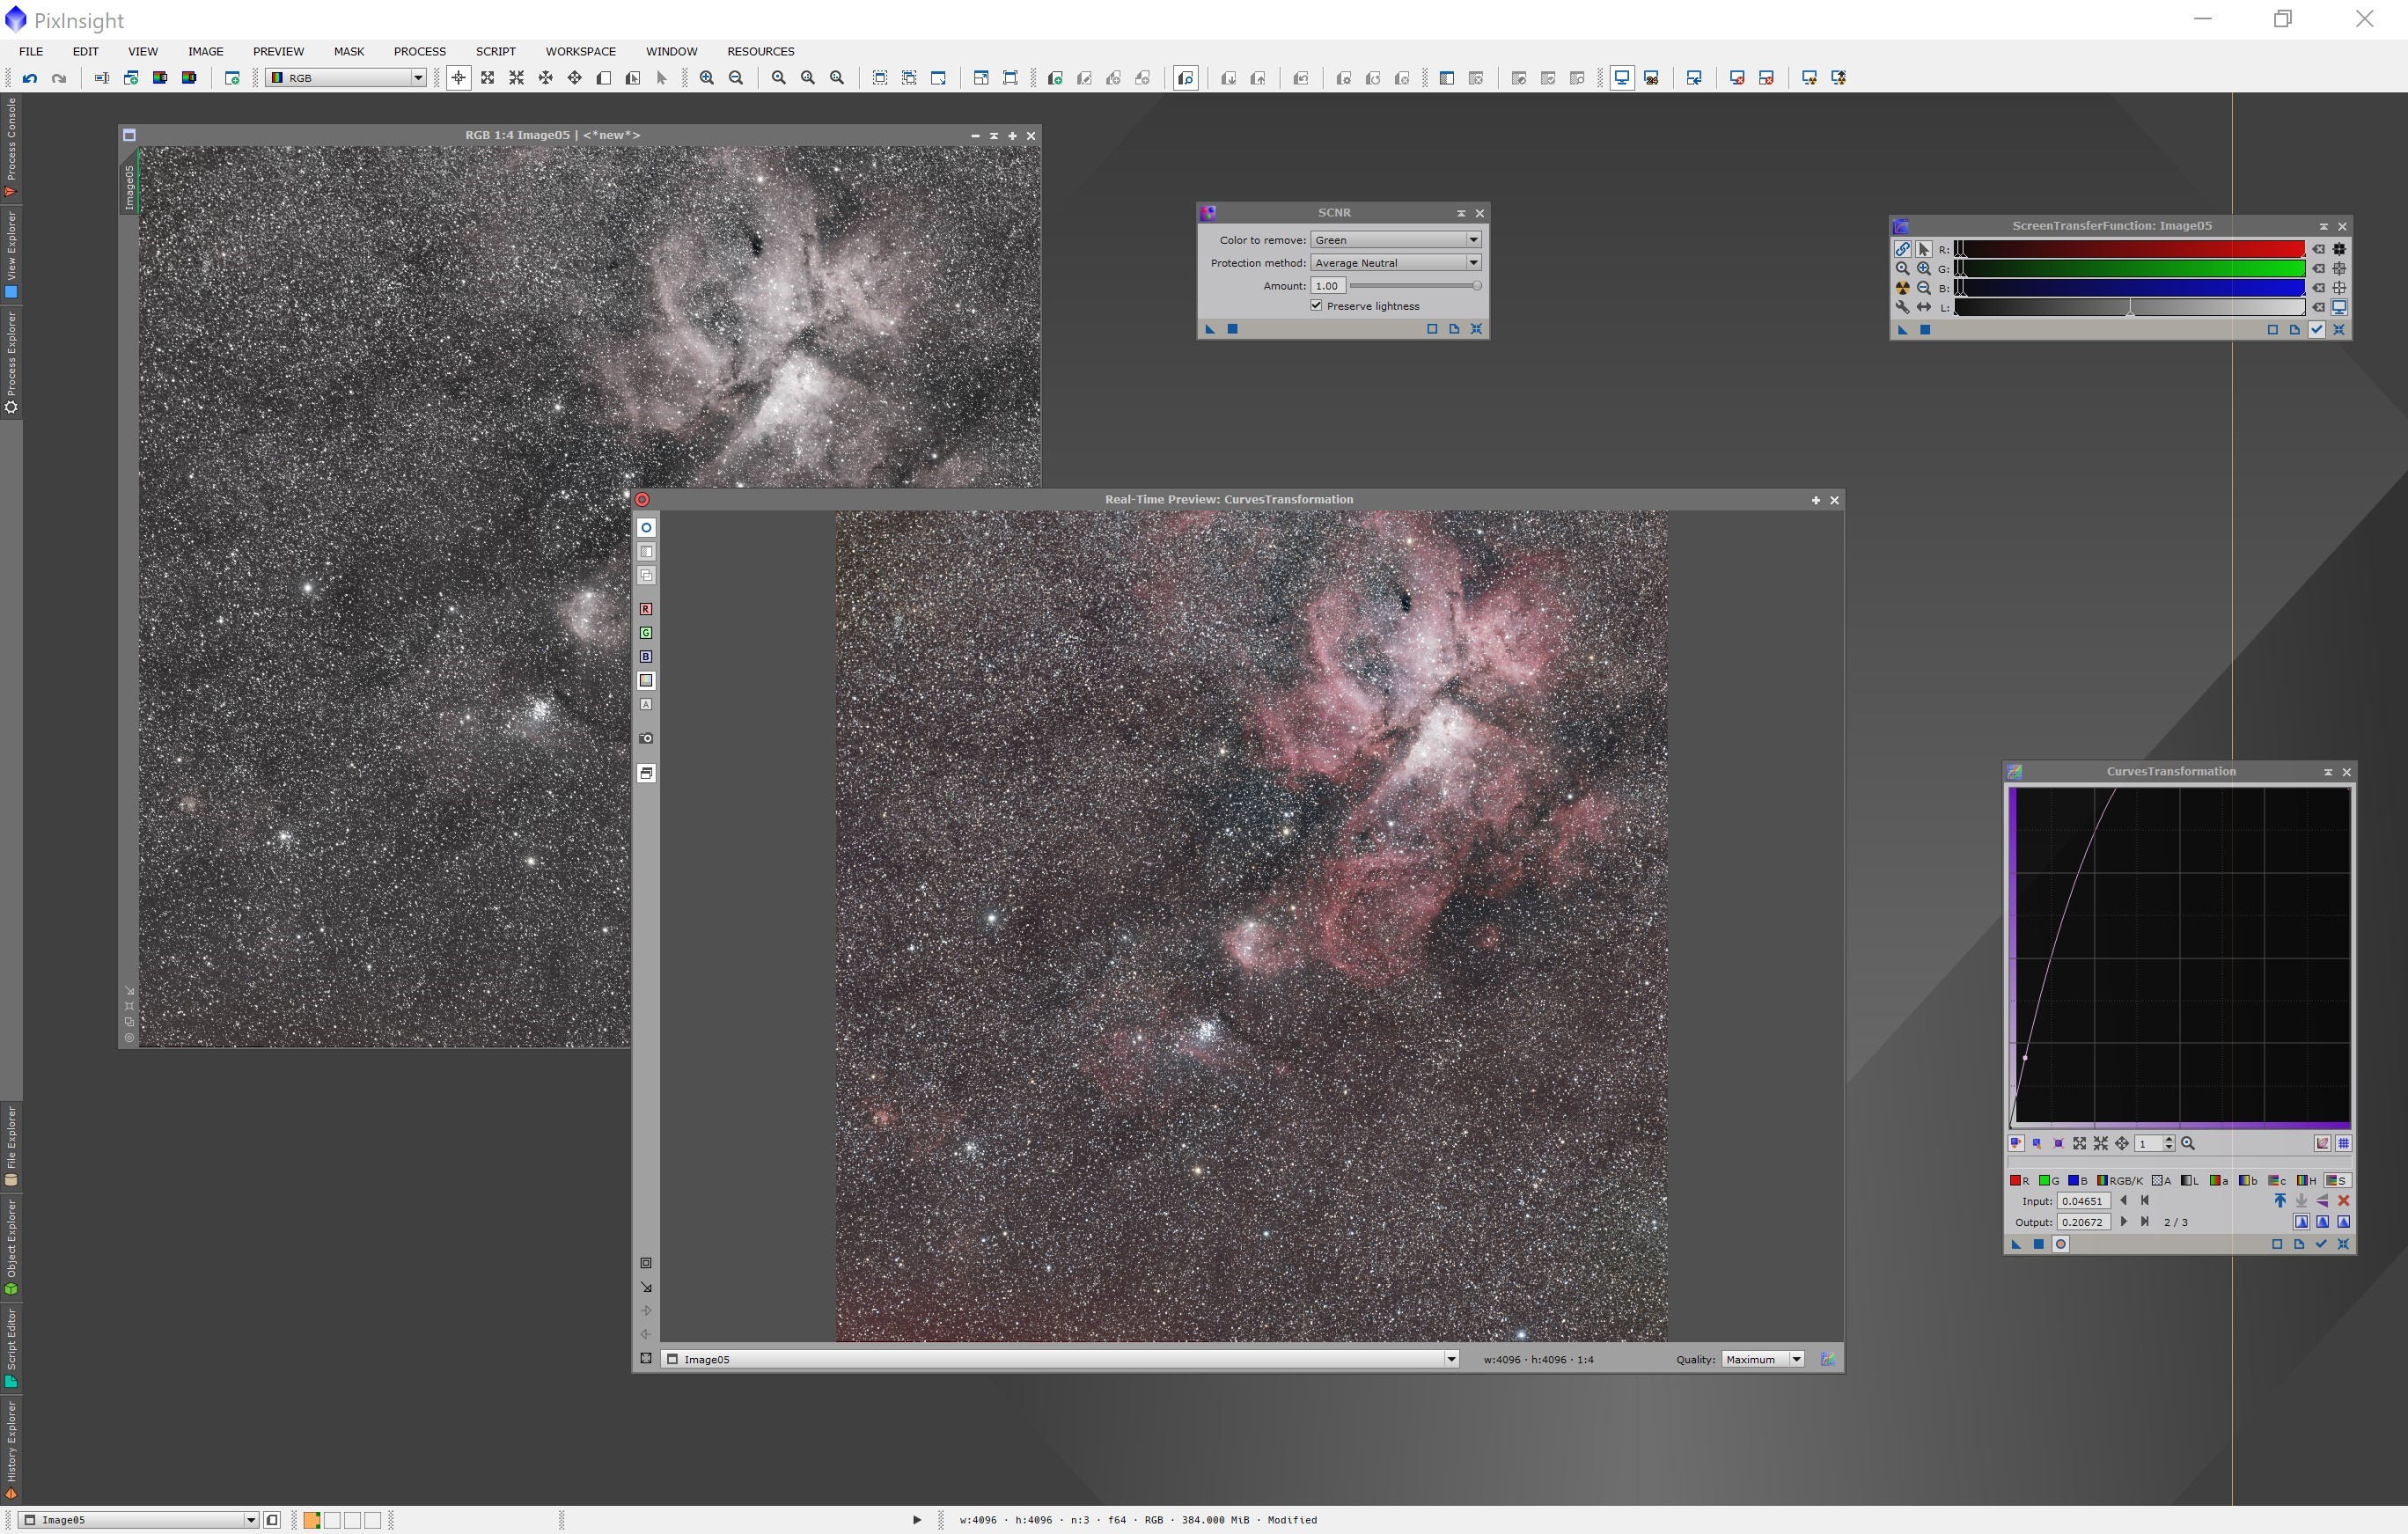Viewport: 2408px width, 1534px height.
Task: Open Color to remove dropdown in SCNR
Action: point(1396,240)
